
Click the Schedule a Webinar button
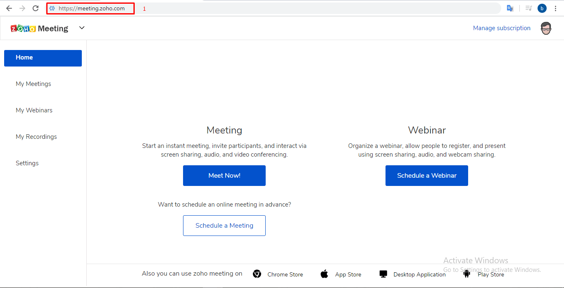[x=426, y=176]
